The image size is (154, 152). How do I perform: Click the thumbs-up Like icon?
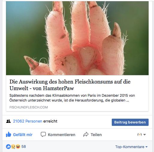point(8,134)
